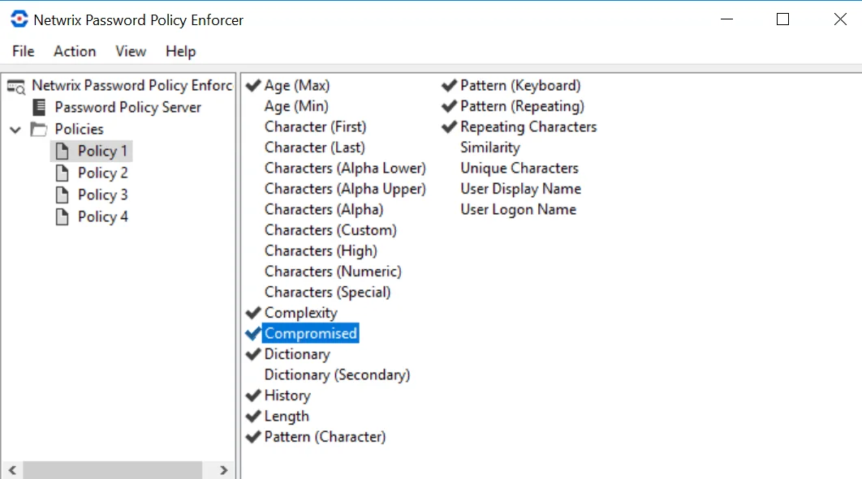Click the Policy 1 document icon

point(62,151)
